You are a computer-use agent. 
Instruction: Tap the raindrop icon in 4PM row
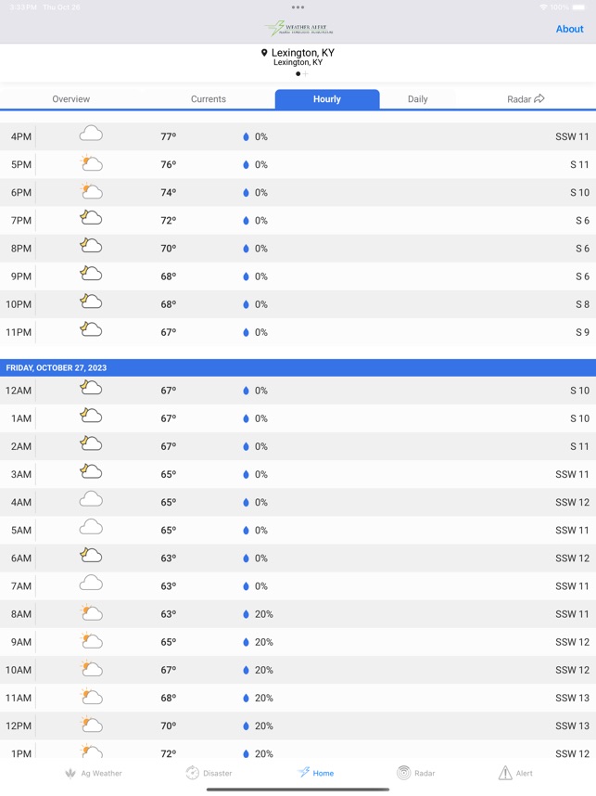click(x=246, y=136)
